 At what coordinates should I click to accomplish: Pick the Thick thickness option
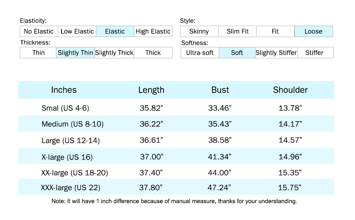pyautogui.click(x=153, y=53)
